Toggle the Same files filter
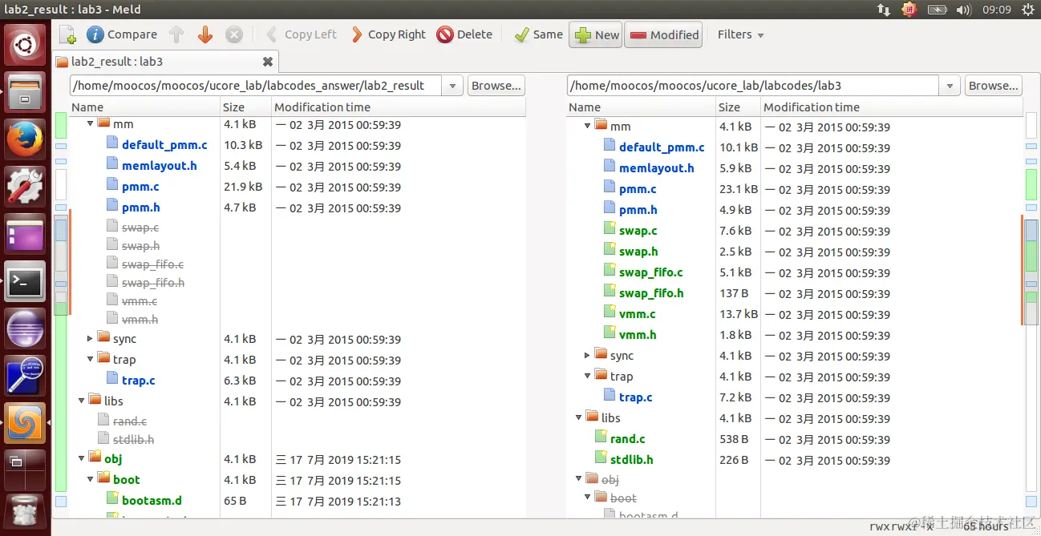This screenshot has height=536, width=1041. click(538, 34)
